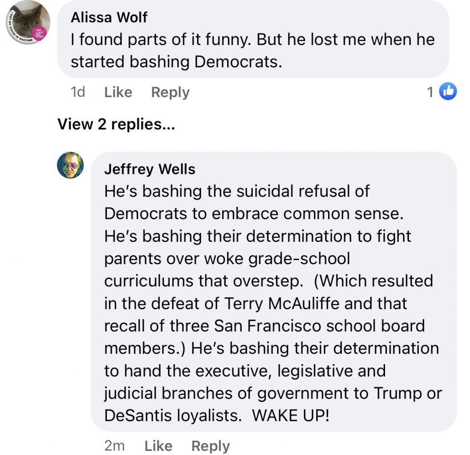Click "WAKE UP!" in Jeffrey's comment
This screenshot has width=470, height=455.
click(291, 416)
